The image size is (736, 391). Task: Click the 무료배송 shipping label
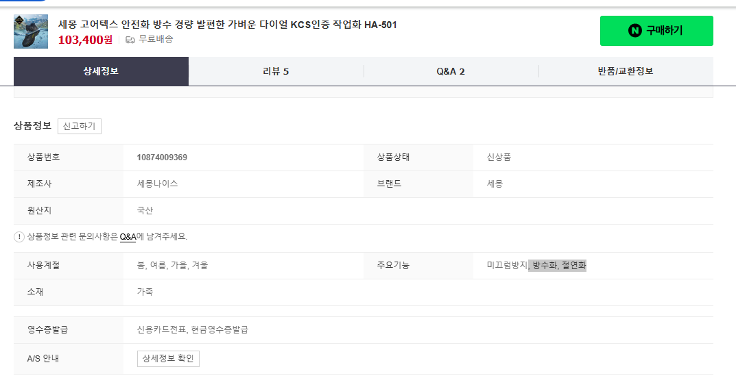click(x=156, y=40)
